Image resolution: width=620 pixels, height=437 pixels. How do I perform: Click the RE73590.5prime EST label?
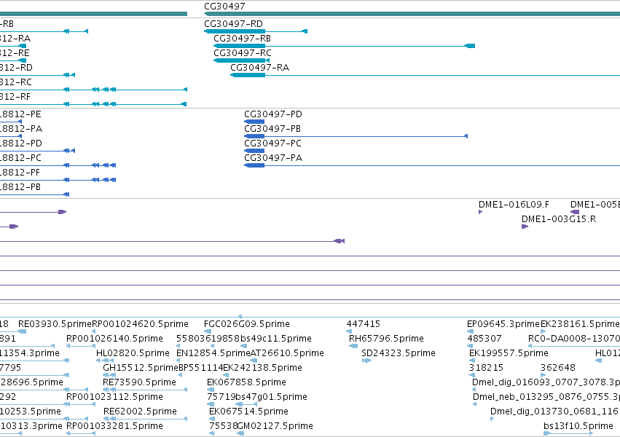[x=140, y=382]
